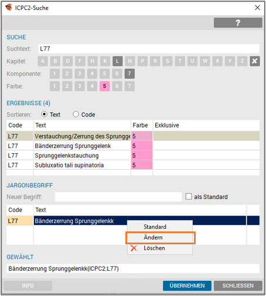266x296 pixels.
Task: Choose Komponente number 7
Action: coord(129,73)
